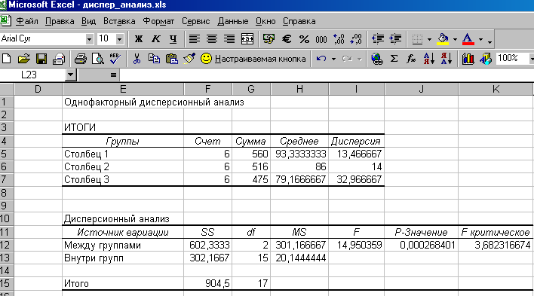
Task: Increase decimal places
Action: (339, 39)
